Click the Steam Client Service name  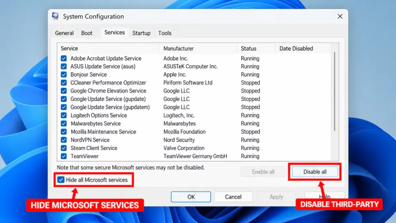(94, 148)
